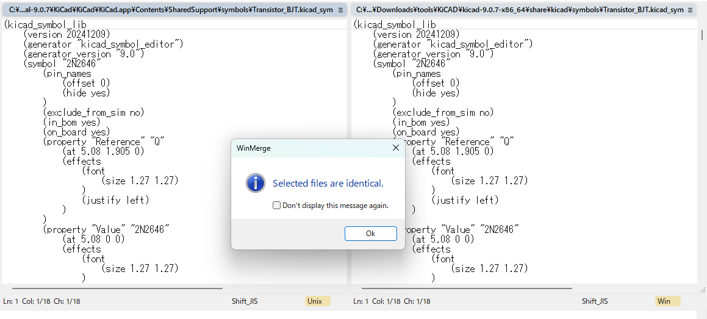Click left pane Ln/Col position indicator
Viewport: 707px width, 319px height.
41,301
